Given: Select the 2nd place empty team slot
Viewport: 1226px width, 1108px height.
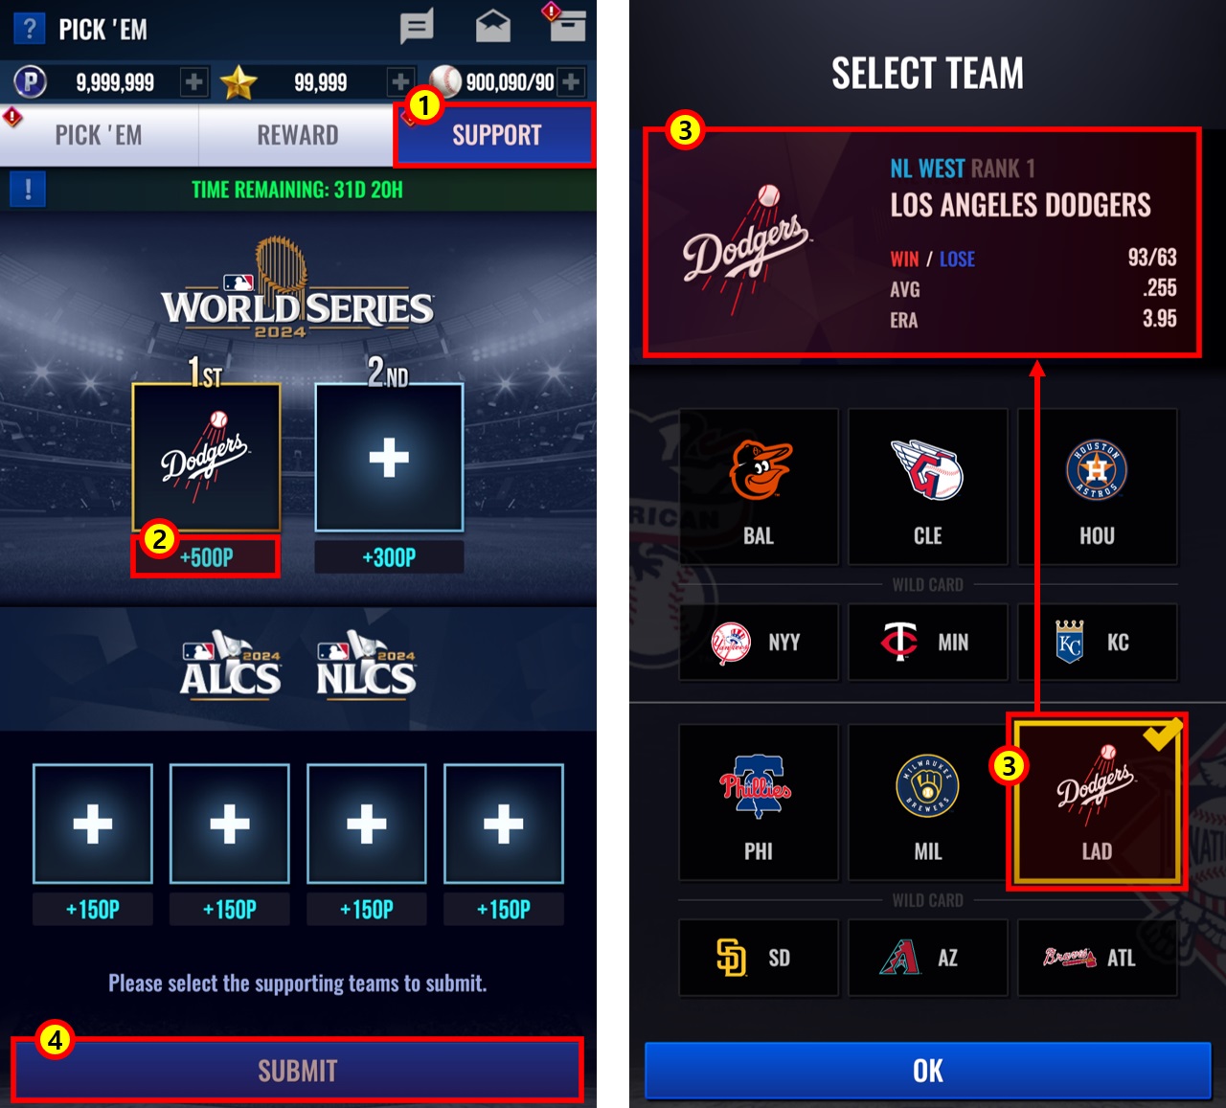Looking at the screenshot, I should click(x=389, y=458).
